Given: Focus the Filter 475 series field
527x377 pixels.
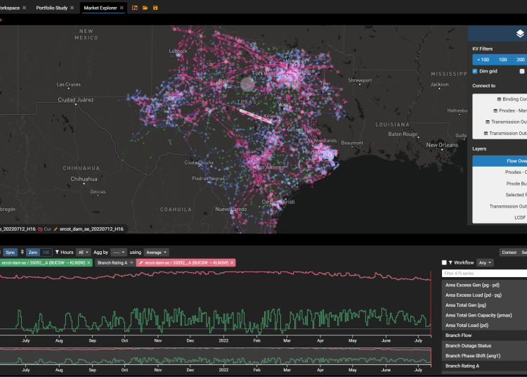Looking at the screenshot, I should click(x=484, y=274).
